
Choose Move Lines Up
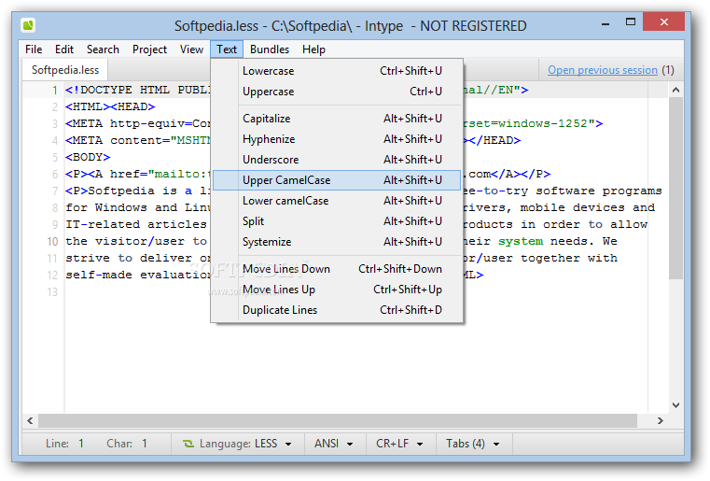[x=337, y=290]
